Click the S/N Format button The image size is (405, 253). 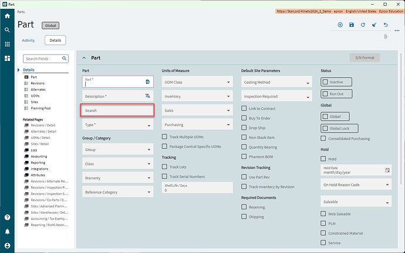365,57
